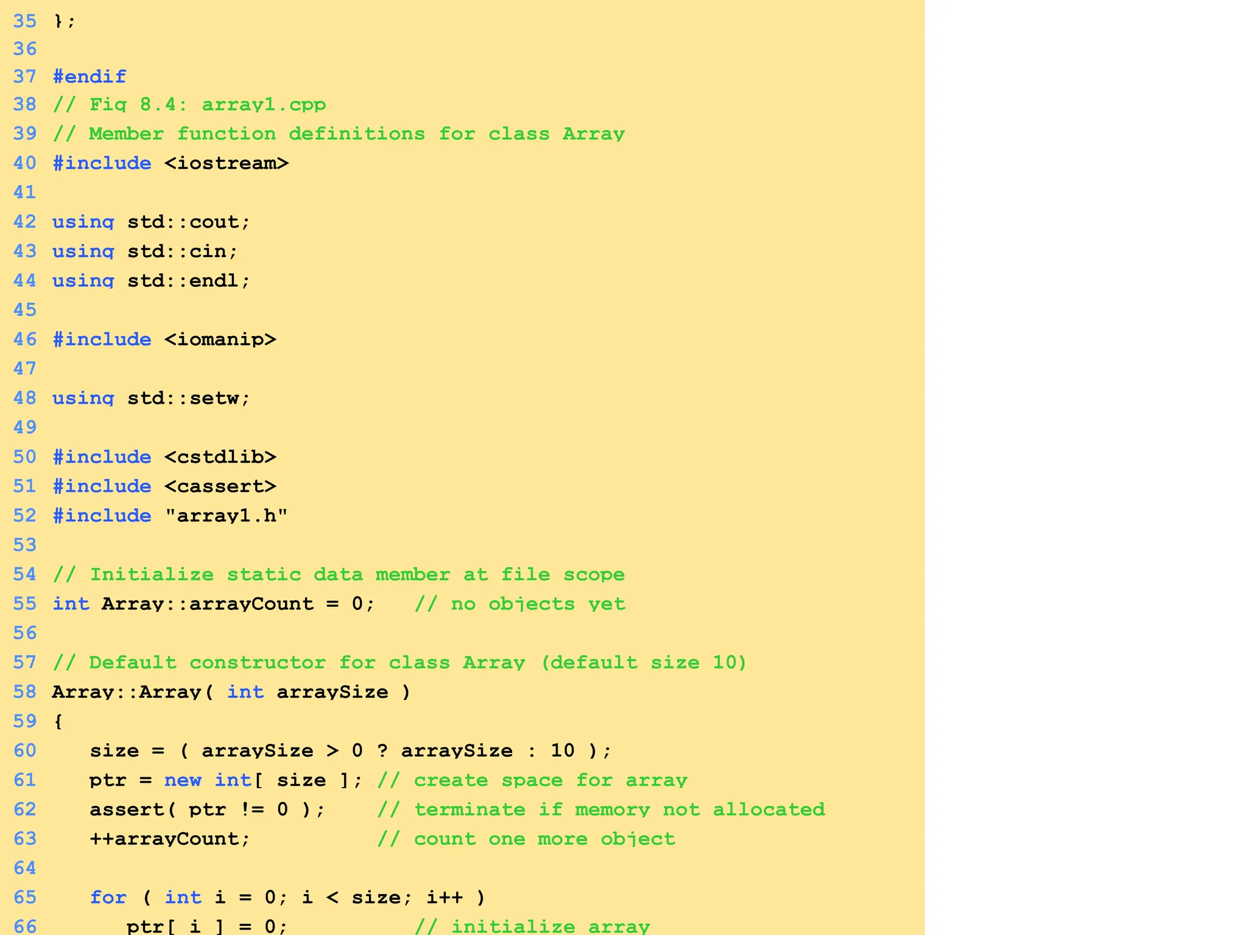This screenshot has height=935, width=1247.
Task: Click line number 36
Action: 25,49
